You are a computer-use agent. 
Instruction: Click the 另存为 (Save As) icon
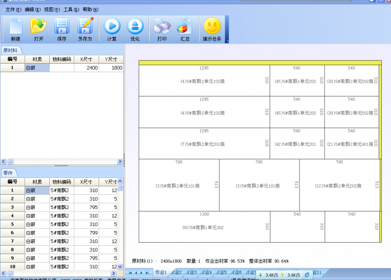[85, 29]
